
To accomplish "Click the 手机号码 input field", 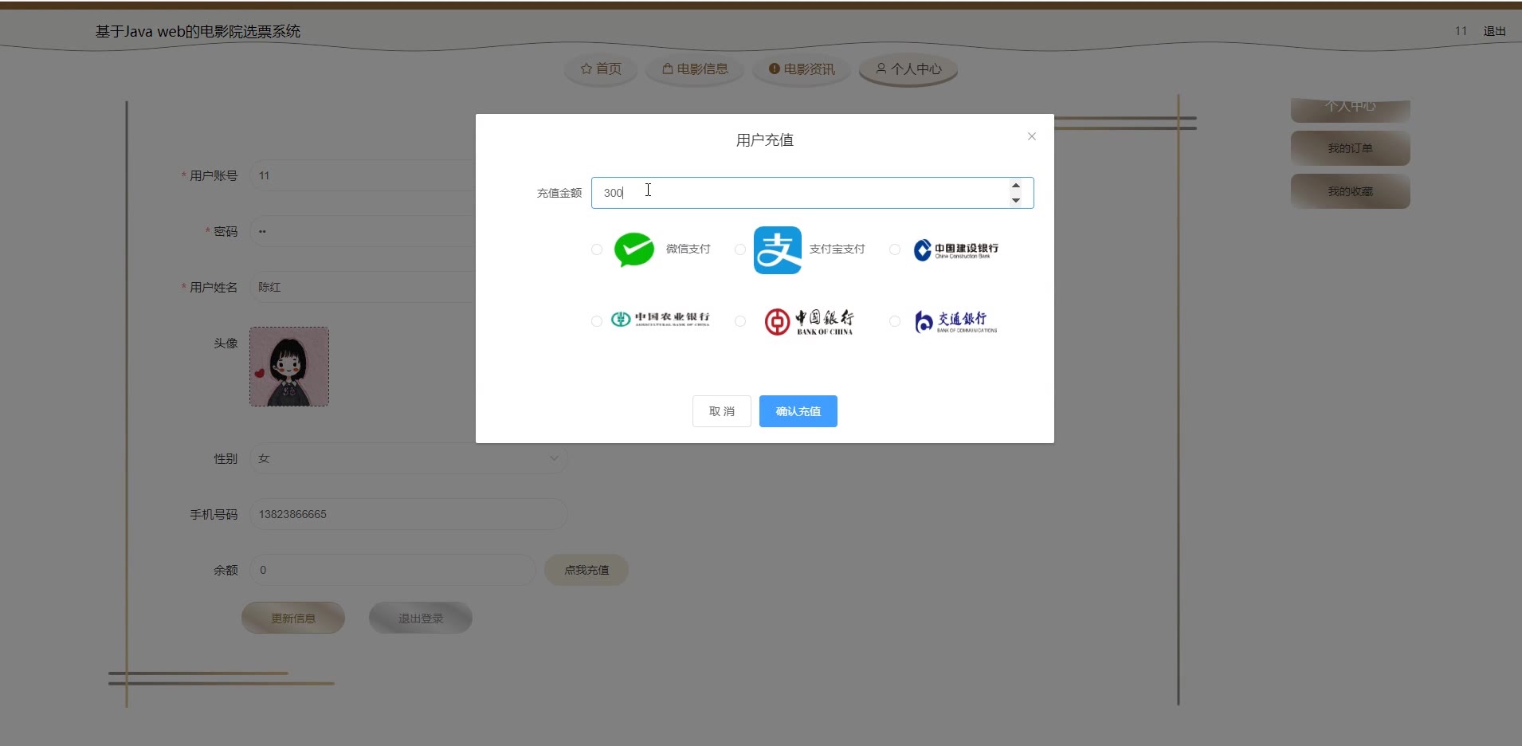I will (x=409, y=514).
